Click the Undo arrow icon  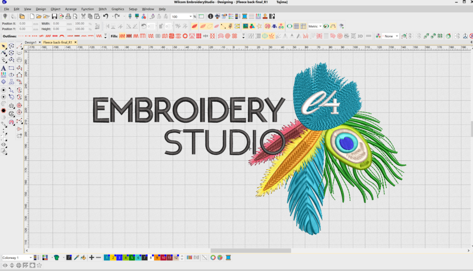point(106,17)
